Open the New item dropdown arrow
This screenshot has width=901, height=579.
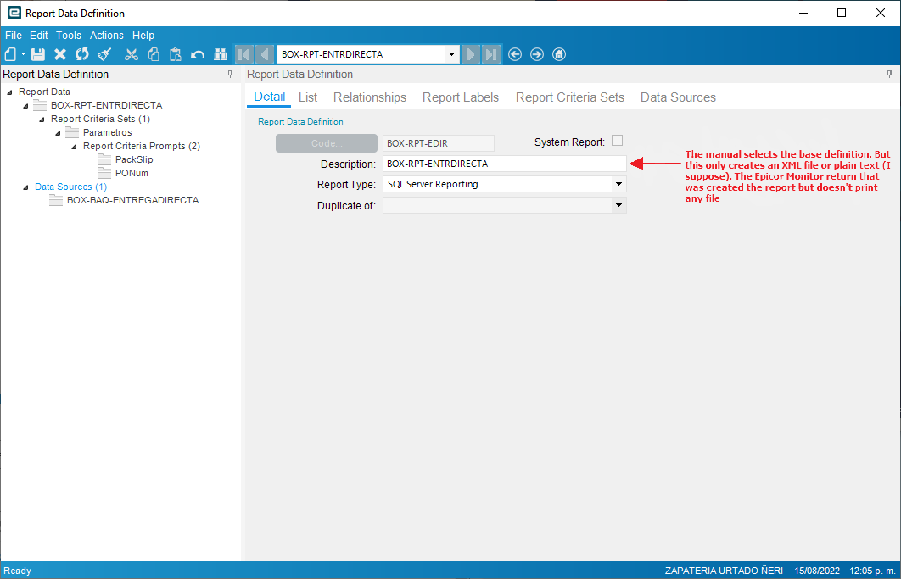(x=23, y=54)
